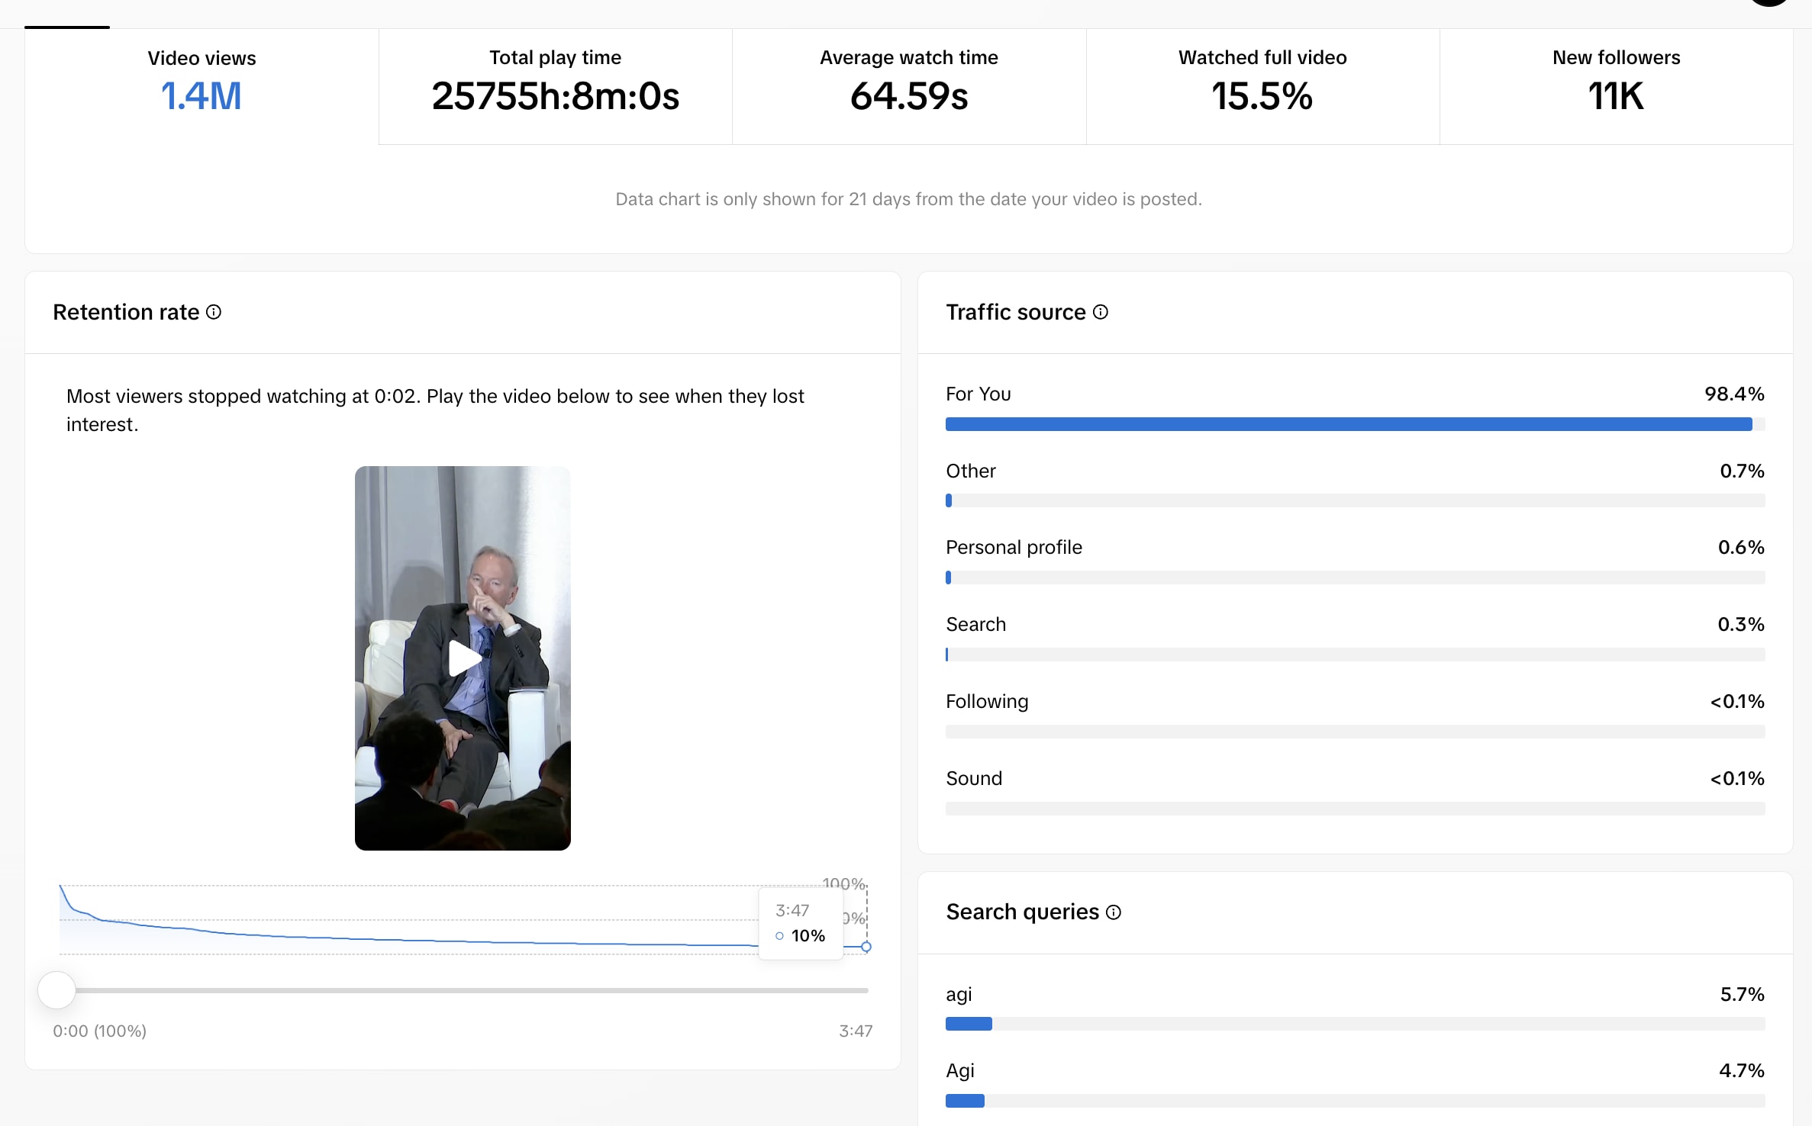Click the Traffic source info icon
1812x1126 pixels.
tap(1100, 312)
